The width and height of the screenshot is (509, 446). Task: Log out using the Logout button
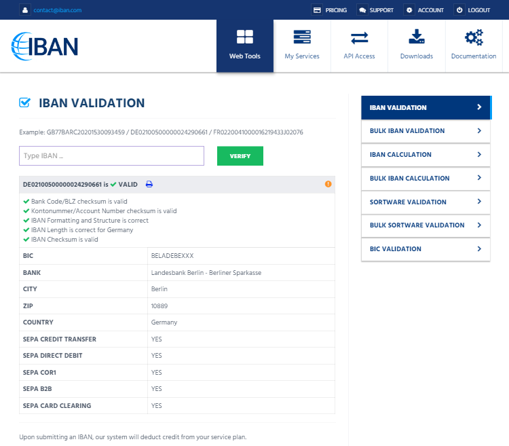[474, 10]
